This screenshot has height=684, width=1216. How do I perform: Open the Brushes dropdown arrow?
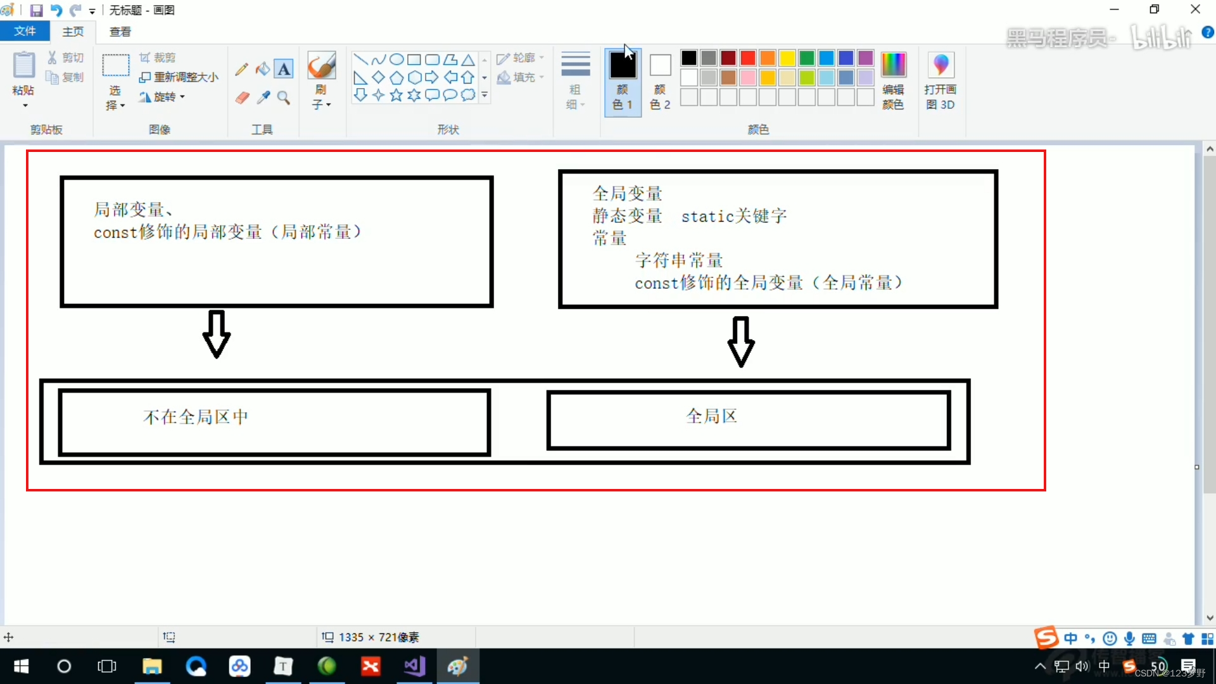tap(328, 104)
